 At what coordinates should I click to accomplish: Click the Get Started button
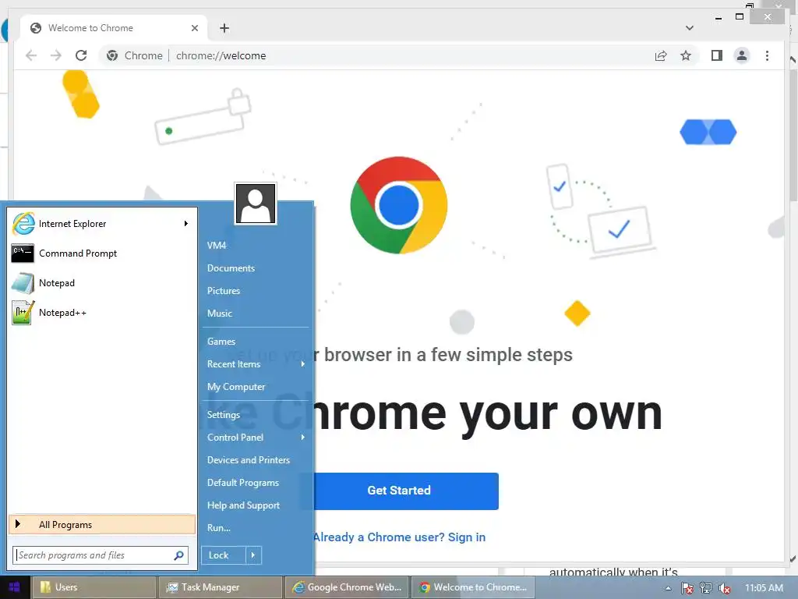(399, 491)
